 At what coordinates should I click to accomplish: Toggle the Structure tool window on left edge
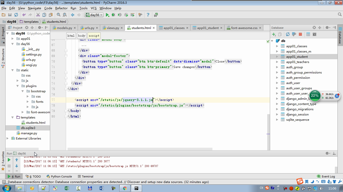click(3, 57)
